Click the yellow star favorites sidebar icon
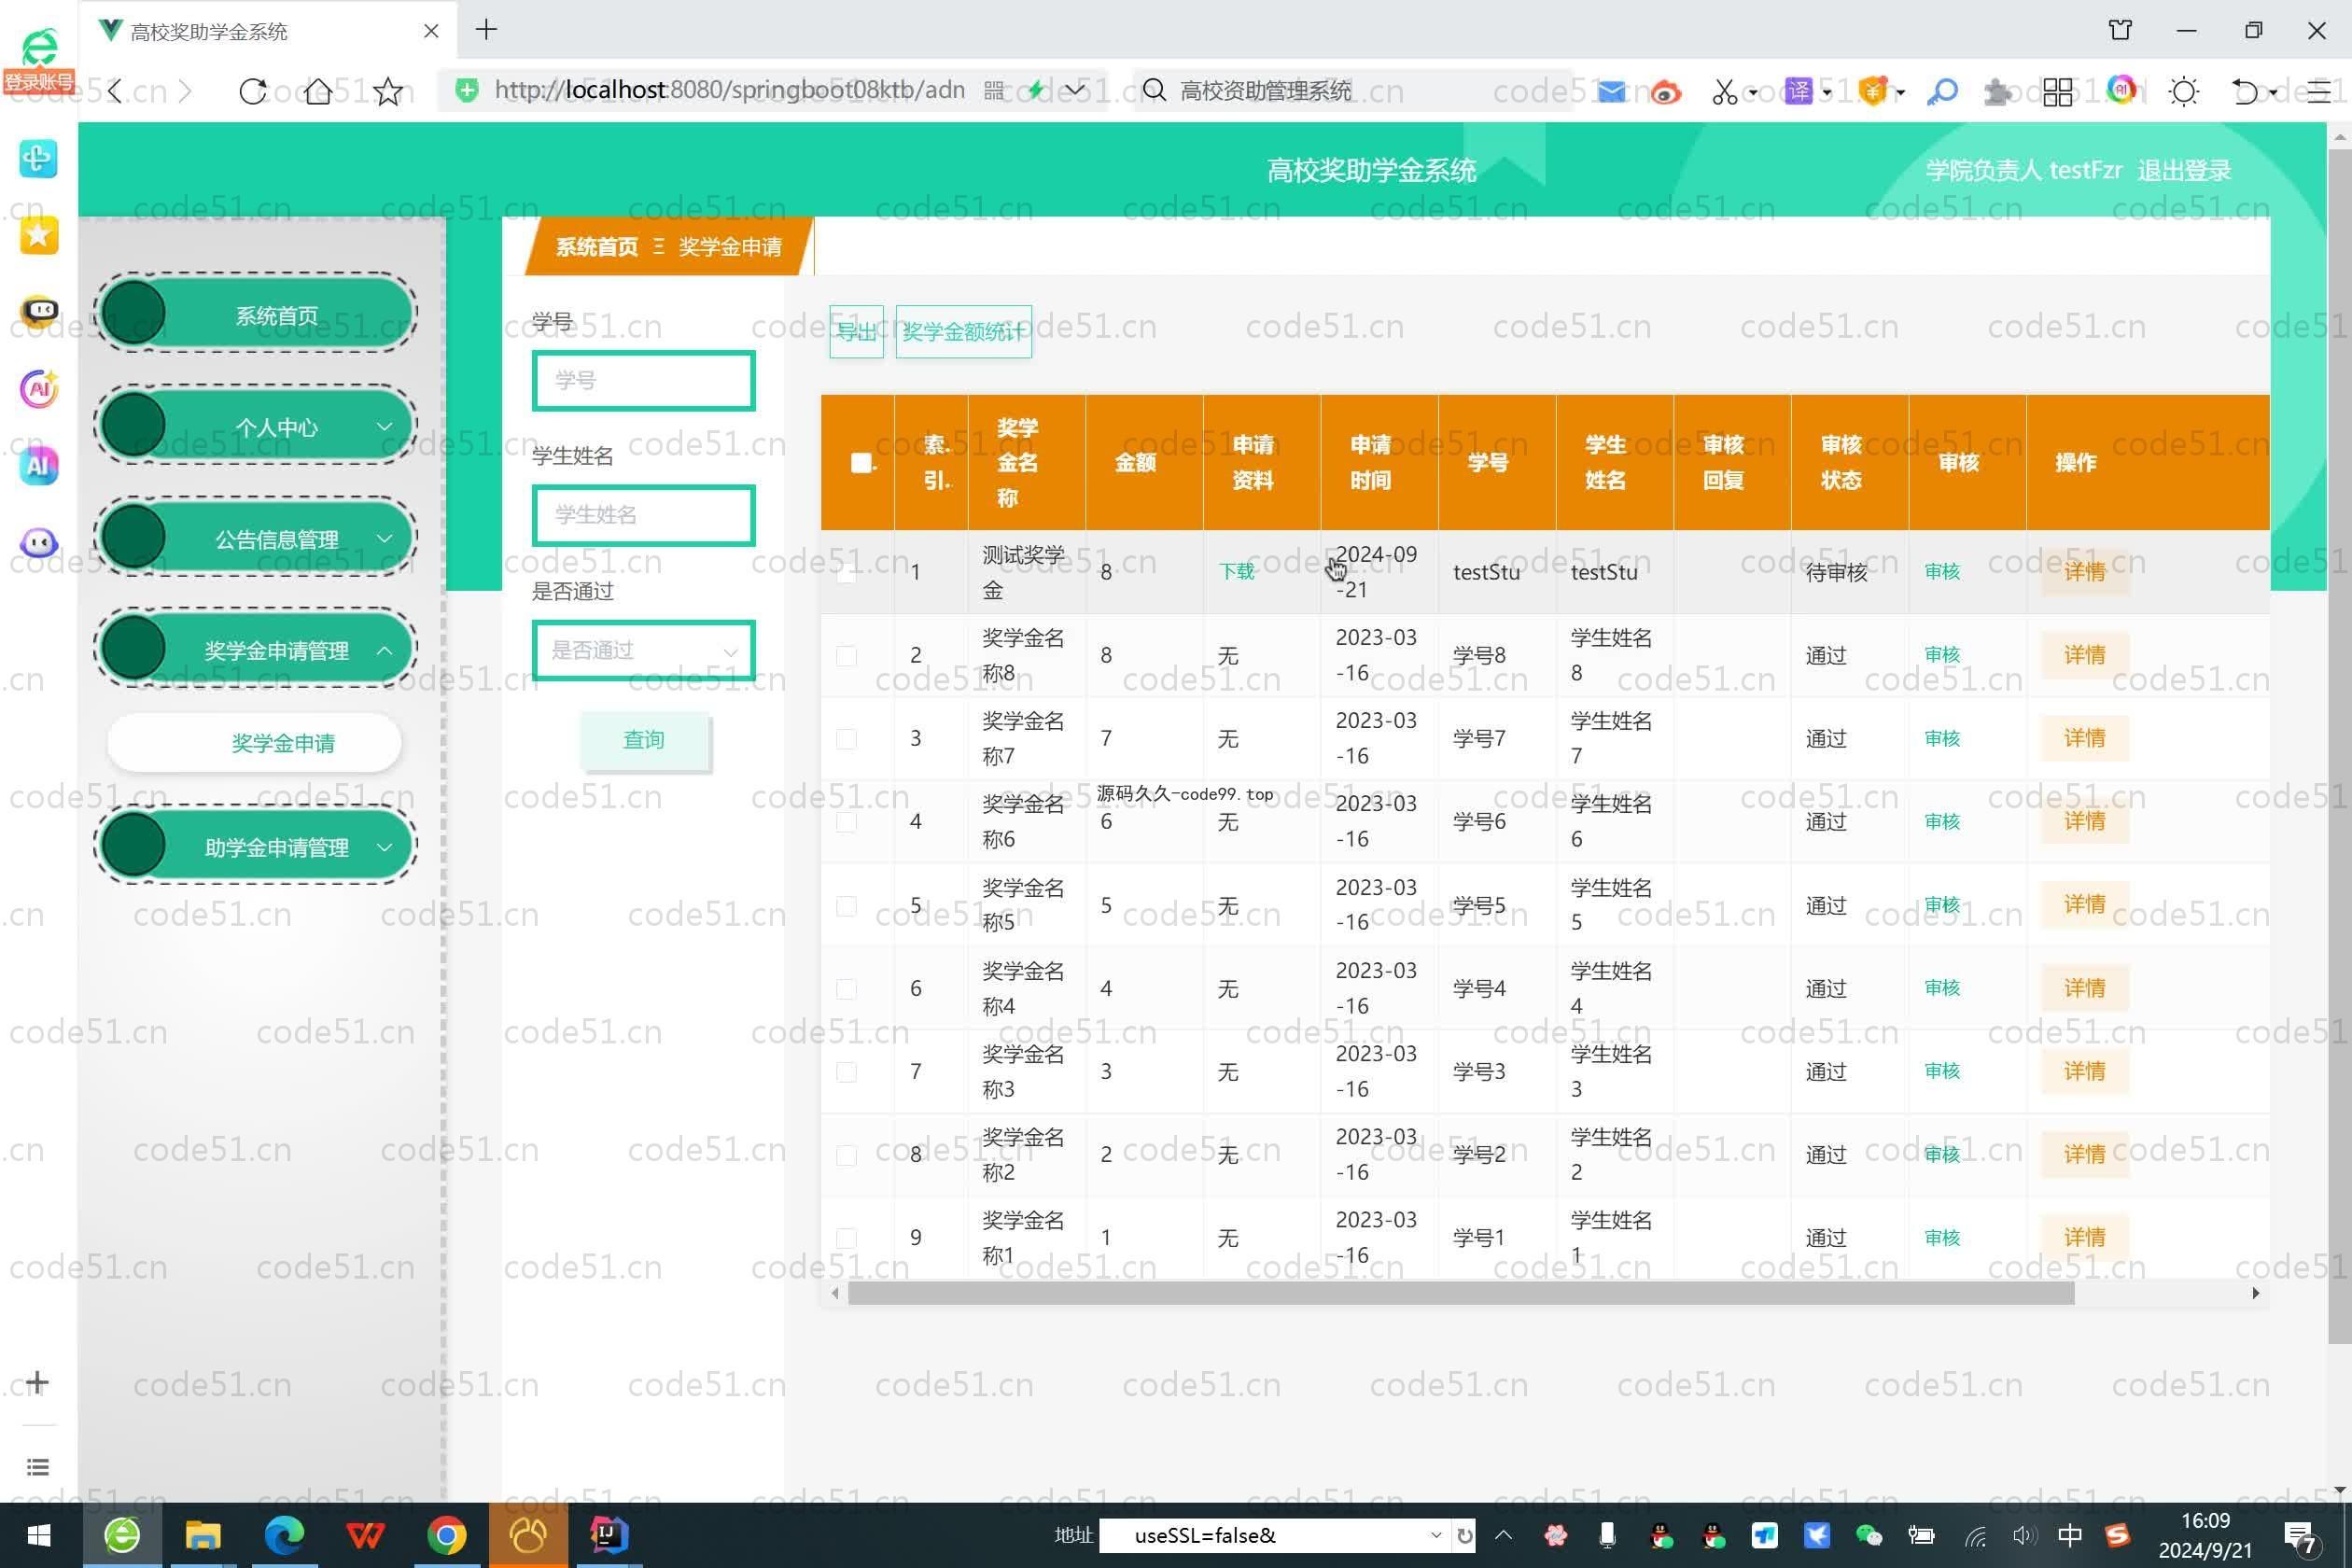 click(x=38, y=235)
